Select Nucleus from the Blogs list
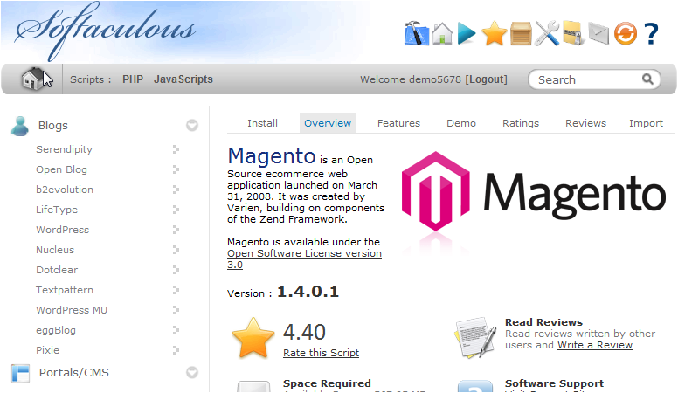678x393 pixels. tap(55, 250)
